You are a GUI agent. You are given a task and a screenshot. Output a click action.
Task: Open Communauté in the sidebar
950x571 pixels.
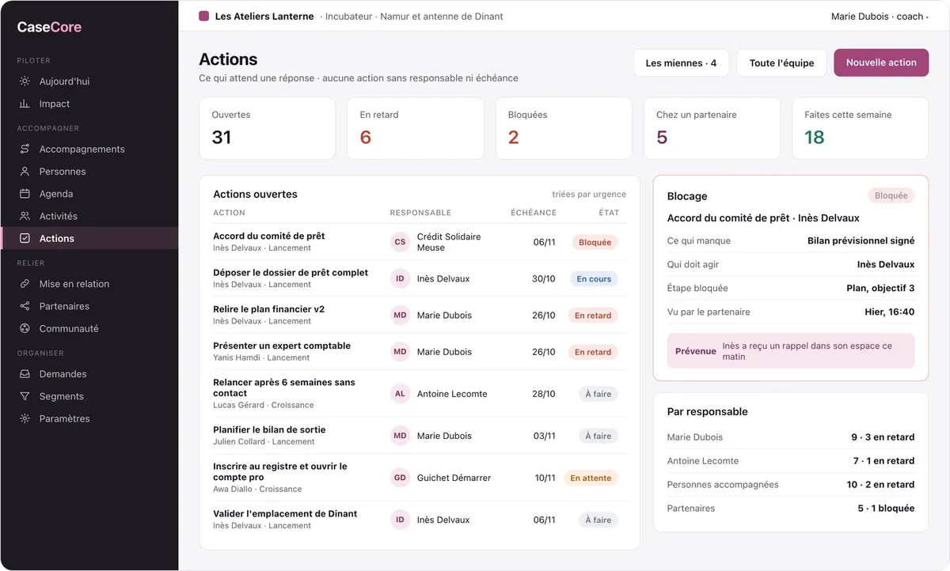[89, 328]
